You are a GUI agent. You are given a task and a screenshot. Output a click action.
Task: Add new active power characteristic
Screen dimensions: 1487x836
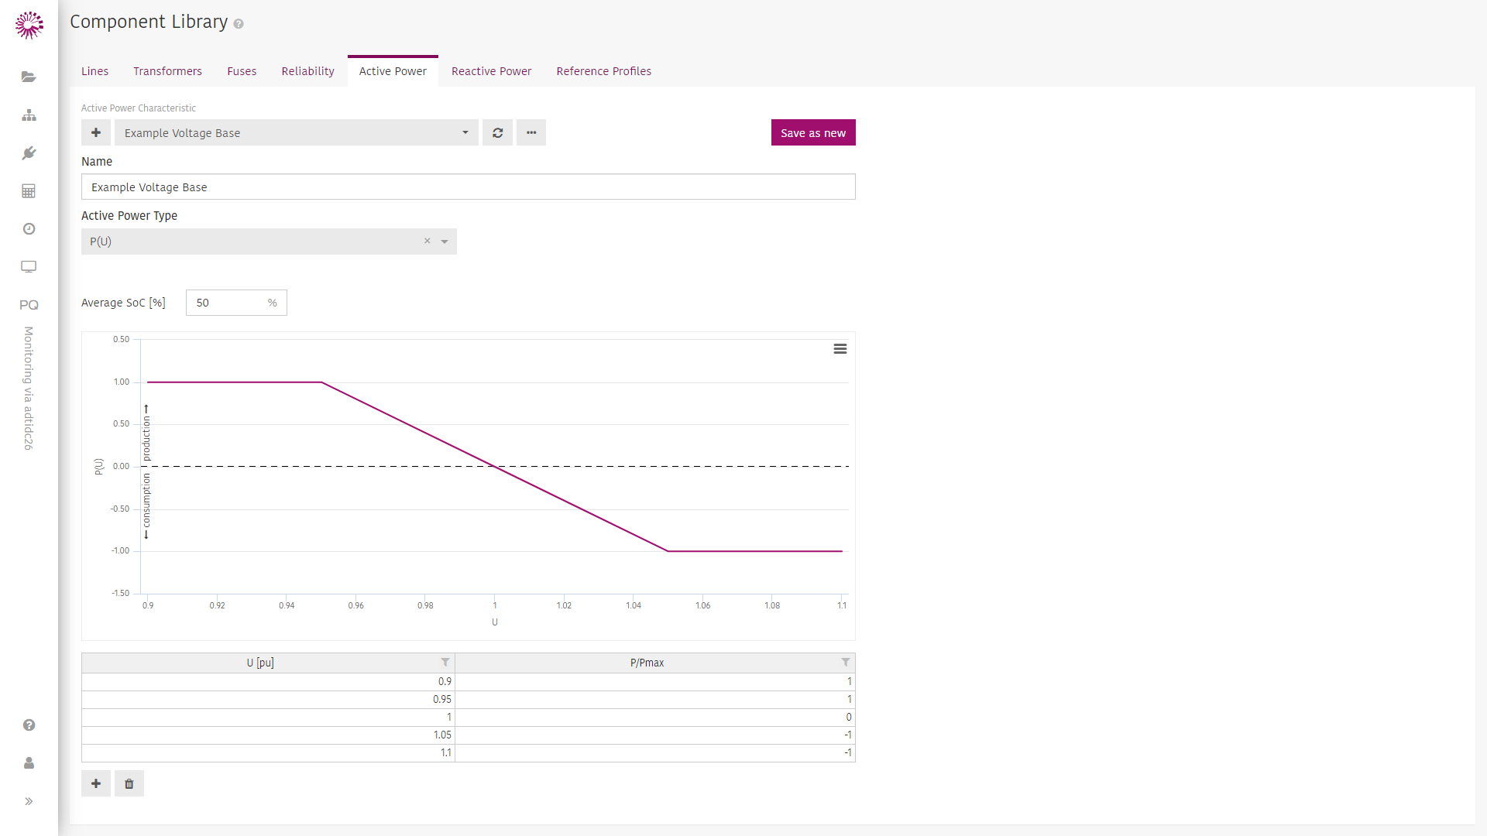(96, 132)
